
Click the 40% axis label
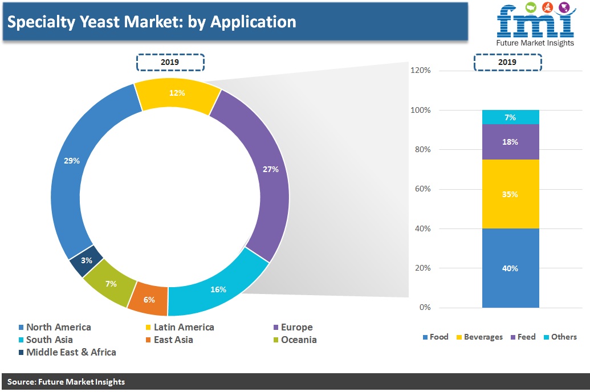point(423,228)
